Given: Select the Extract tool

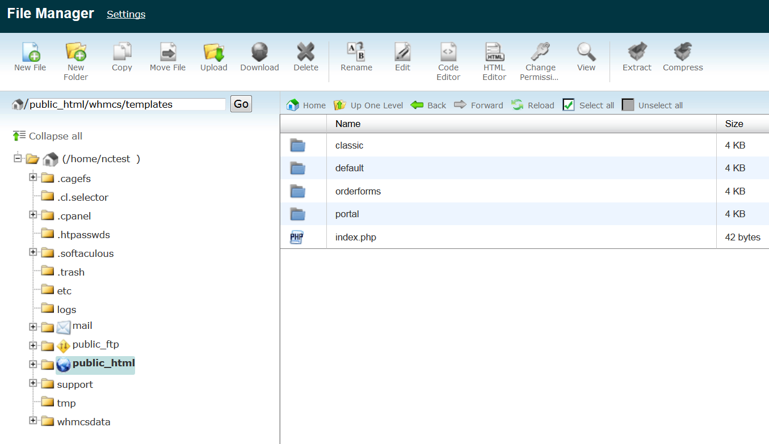Looking at the screenshot, I should 637,52.
